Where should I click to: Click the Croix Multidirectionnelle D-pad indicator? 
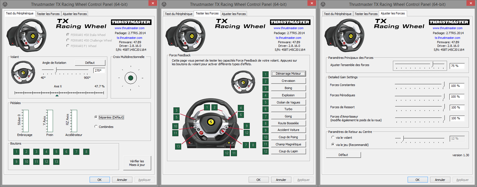(x=131, y=78)
